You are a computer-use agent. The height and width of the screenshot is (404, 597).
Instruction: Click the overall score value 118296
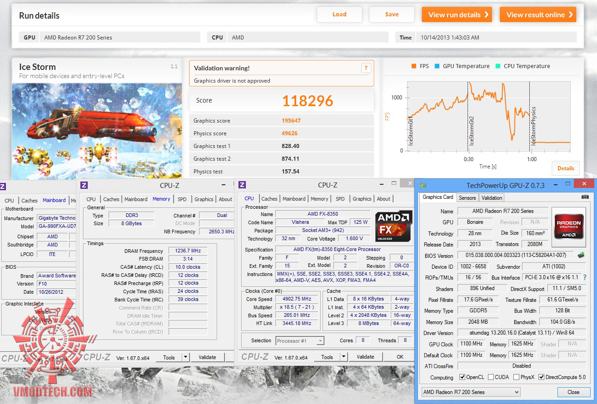tap(308, 101)
